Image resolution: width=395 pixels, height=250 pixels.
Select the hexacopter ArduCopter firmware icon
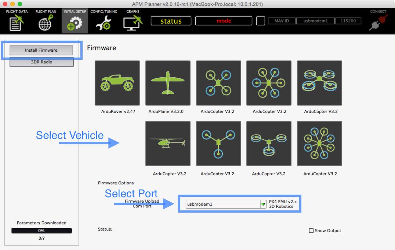[269, 83]
